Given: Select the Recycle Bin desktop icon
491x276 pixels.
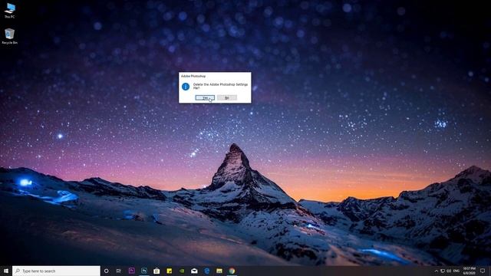Looking at the screenshot, I should (10, 36).
